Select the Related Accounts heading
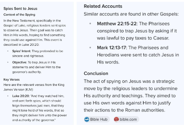The image size is (184, 127). tap(103, 6)
